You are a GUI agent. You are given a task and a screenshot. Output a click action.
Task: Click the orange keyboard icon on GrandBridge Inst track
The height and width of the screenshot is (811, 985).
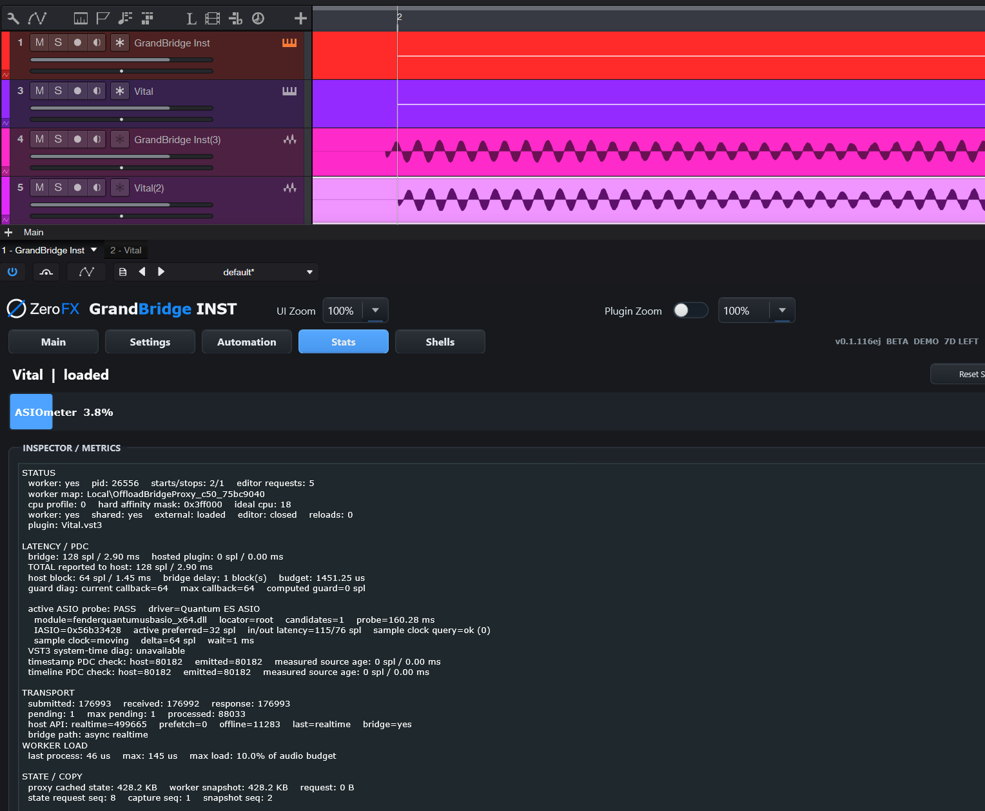pos(289,43)
